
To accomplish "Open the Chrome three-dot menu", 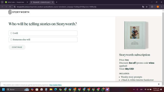I will point(162,7).
